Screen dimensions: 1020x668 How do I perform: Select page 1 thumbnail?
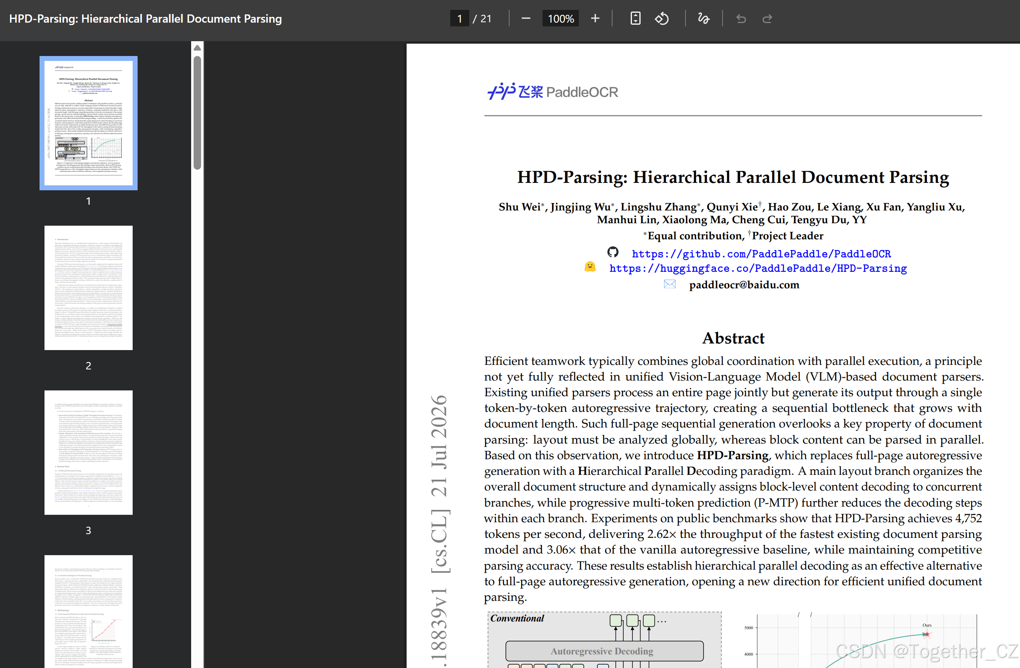coord(88,123)
